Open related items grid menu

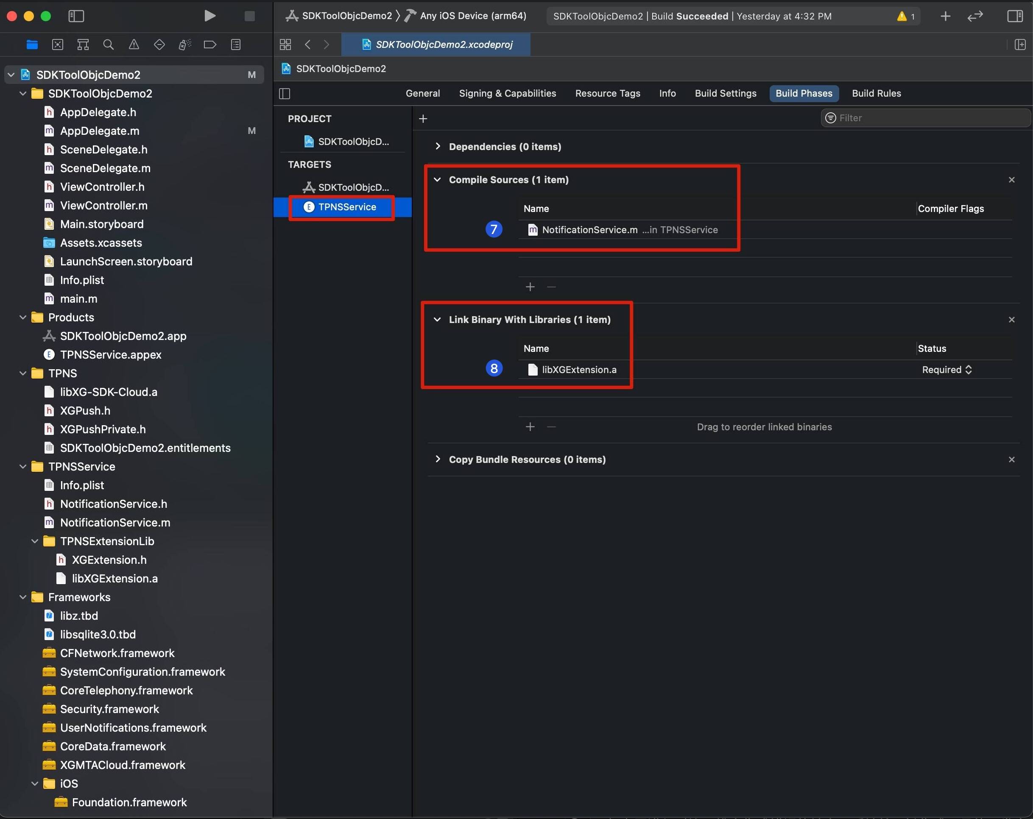click(x=285, y=45)
